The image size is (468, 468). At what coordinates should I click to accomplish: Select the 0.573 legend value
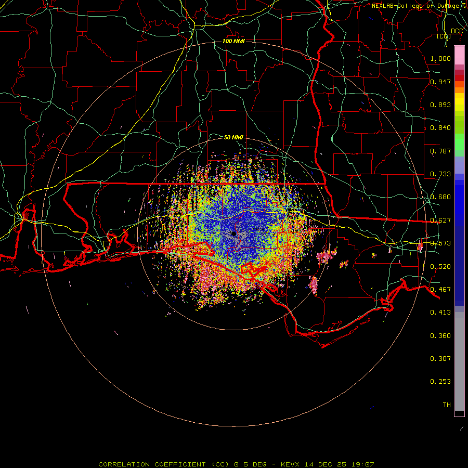(x=440, y=243)
